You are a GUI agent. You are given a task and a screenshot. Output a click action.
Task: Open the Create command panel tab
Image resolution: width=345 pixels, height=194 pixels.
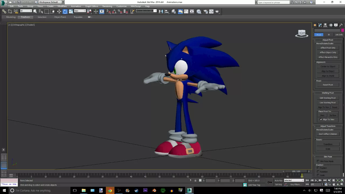315,25
